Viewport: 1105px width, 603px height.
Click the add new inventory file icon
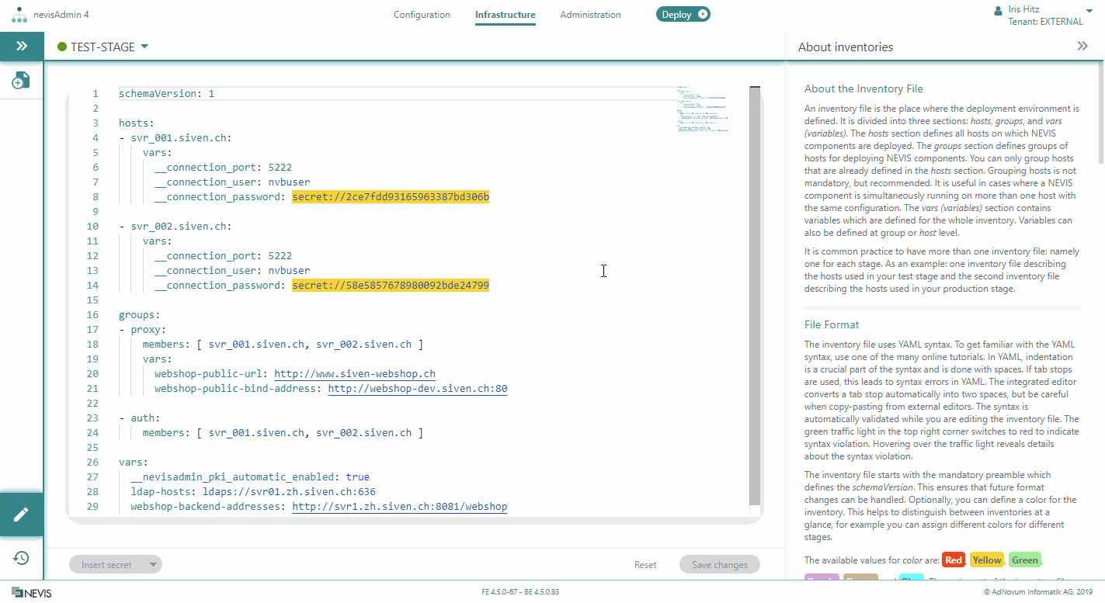point(22,80)
